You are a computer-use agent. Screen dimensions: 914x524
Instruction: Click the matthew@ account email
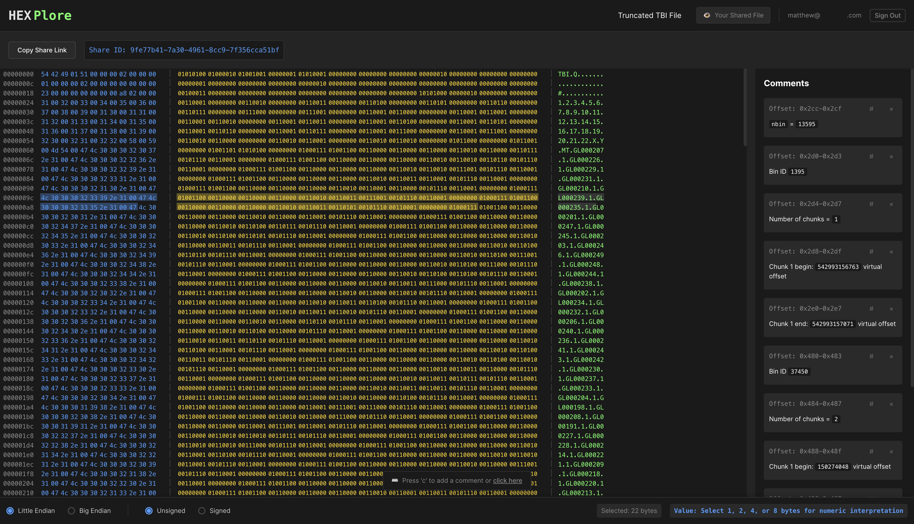824,16
